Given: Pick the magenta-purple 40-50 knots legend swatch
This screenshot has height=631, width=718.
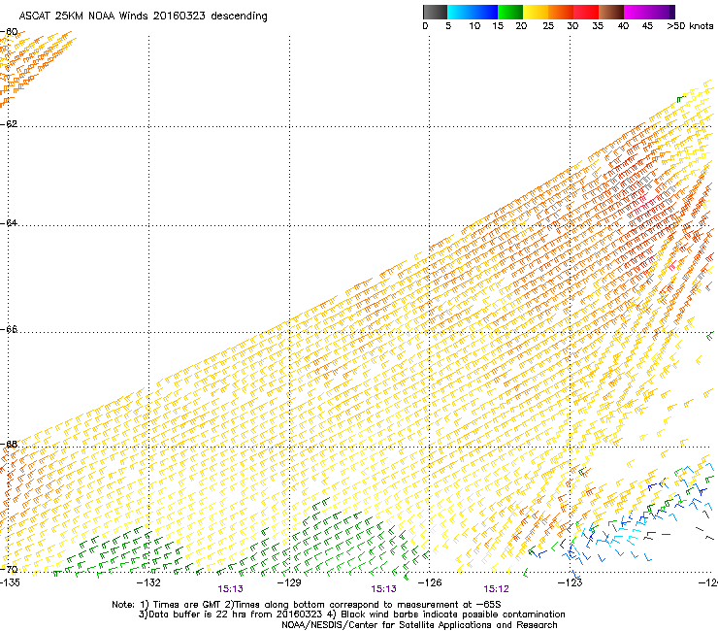Looking at the screenshot, I should 649,12.
